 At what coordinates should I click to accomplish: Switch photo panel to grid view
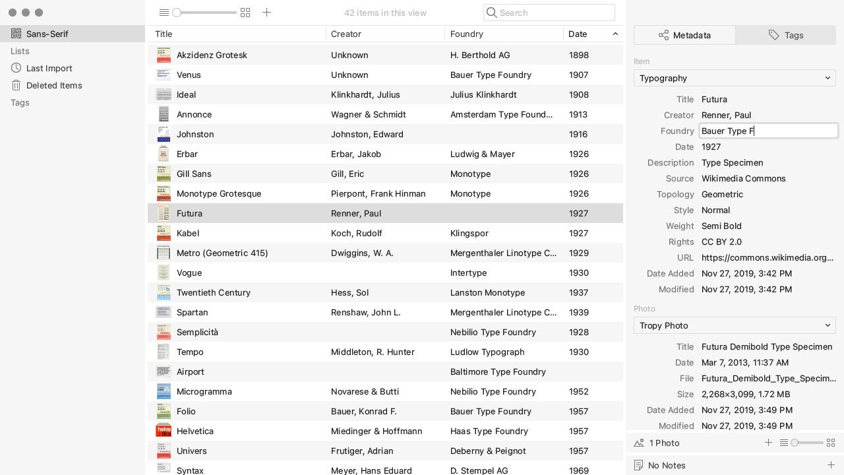831,443
